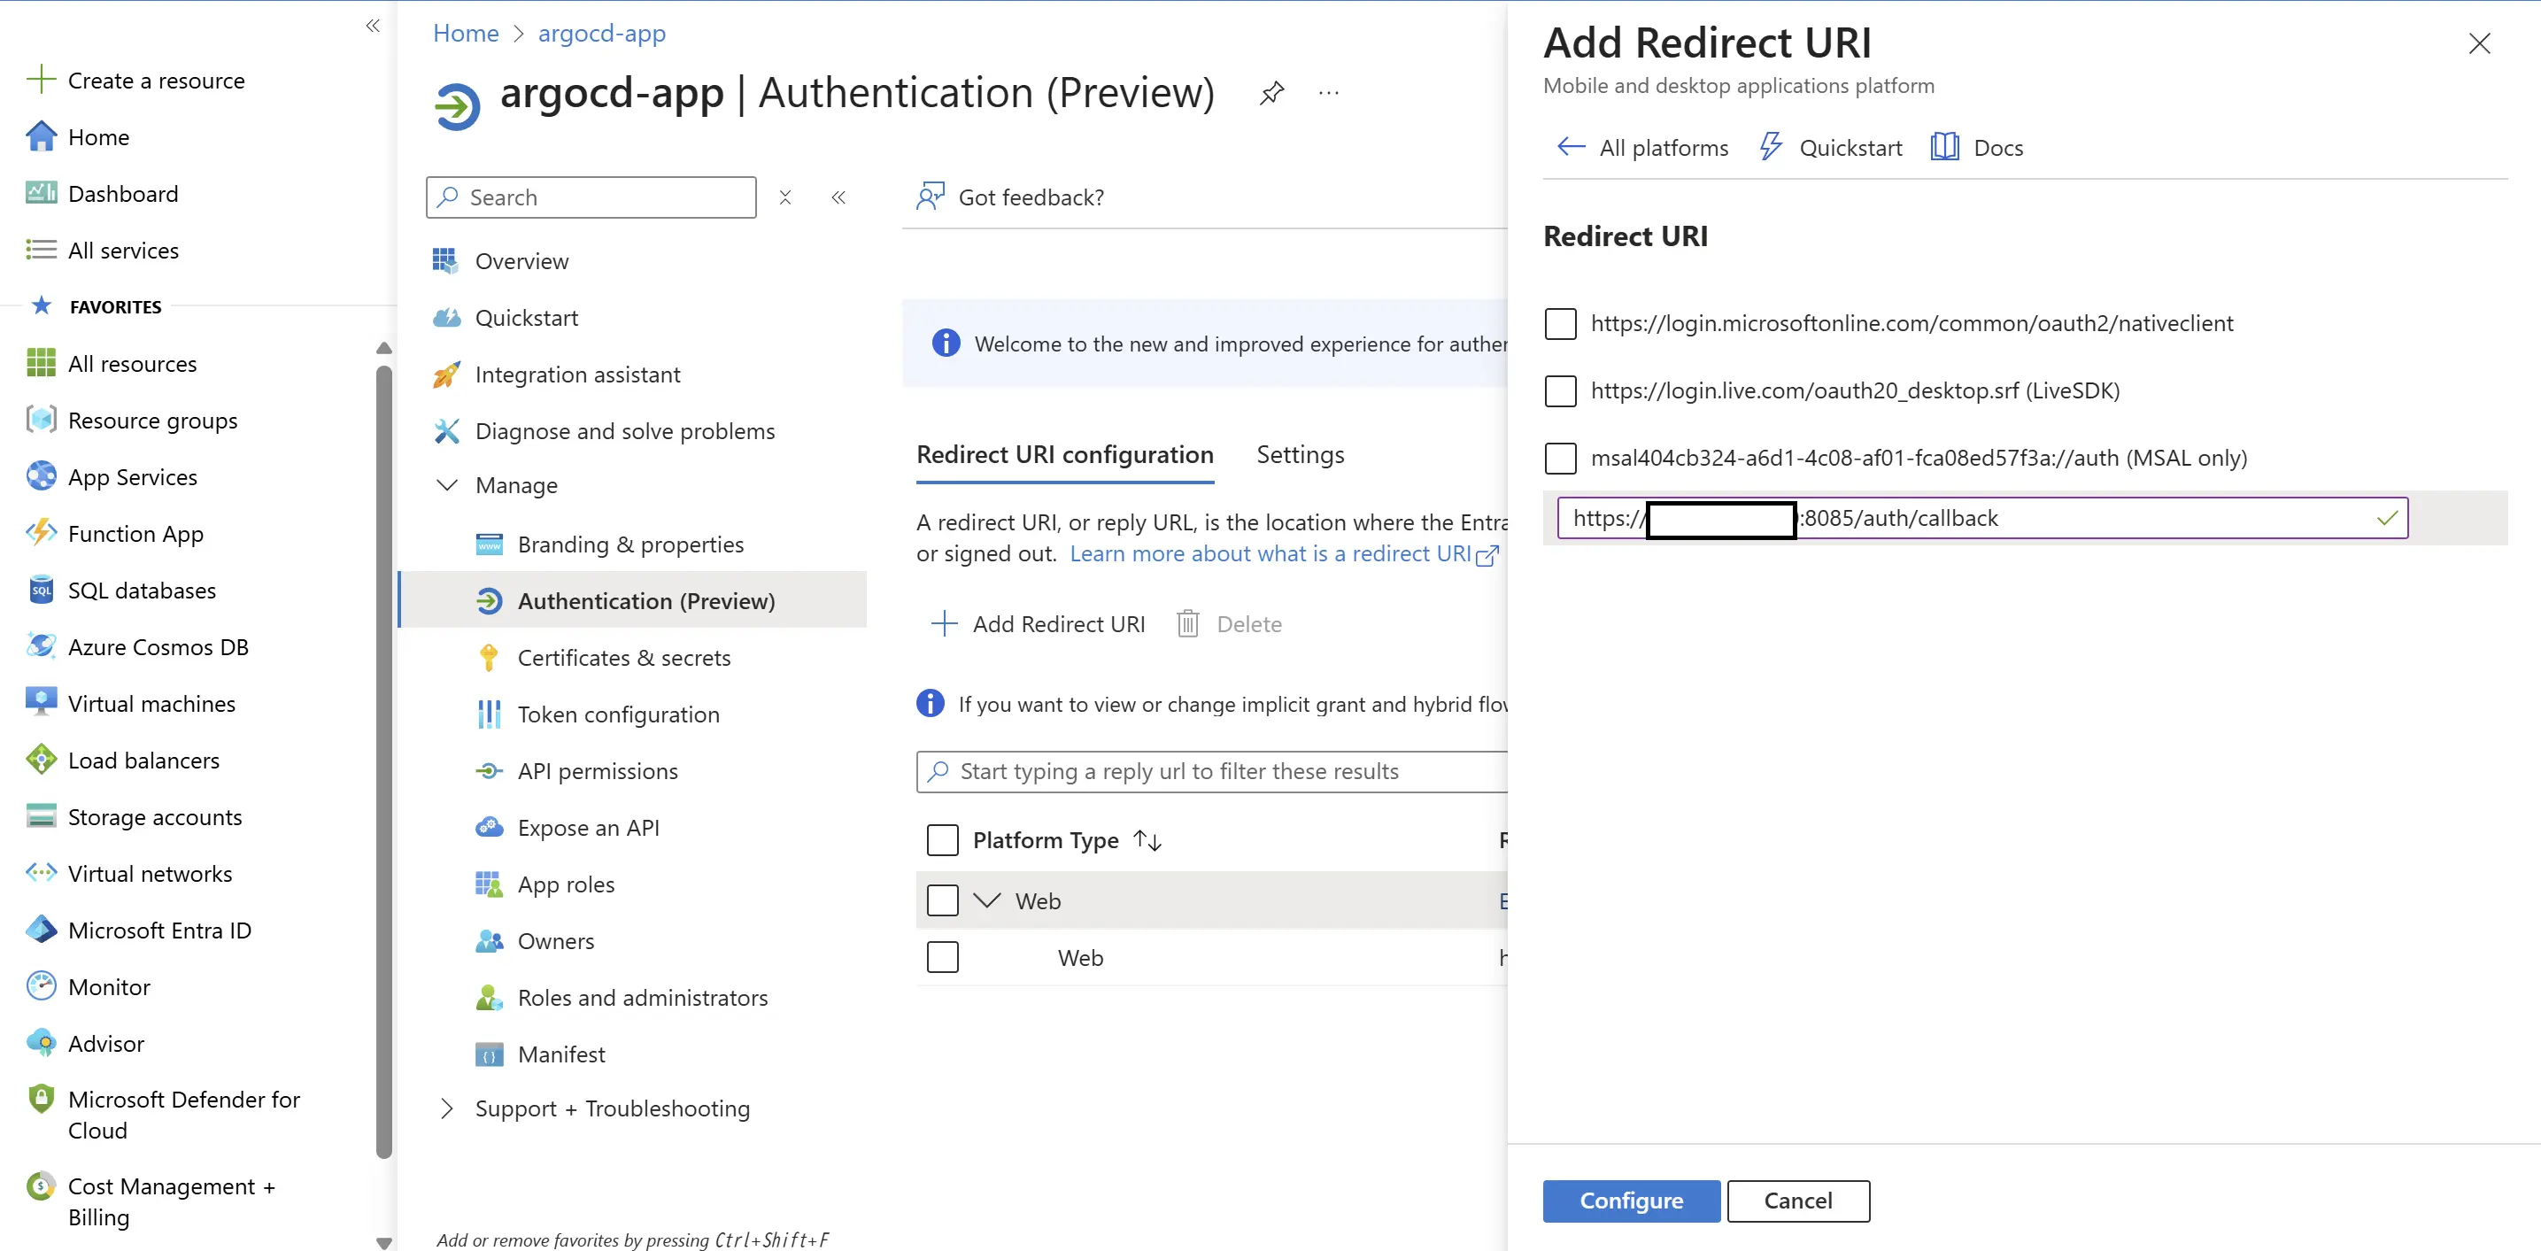Screen dimensions: 2541x1251
Task: Collapse the Web platform group chevron
Action: tap(986, 900)
